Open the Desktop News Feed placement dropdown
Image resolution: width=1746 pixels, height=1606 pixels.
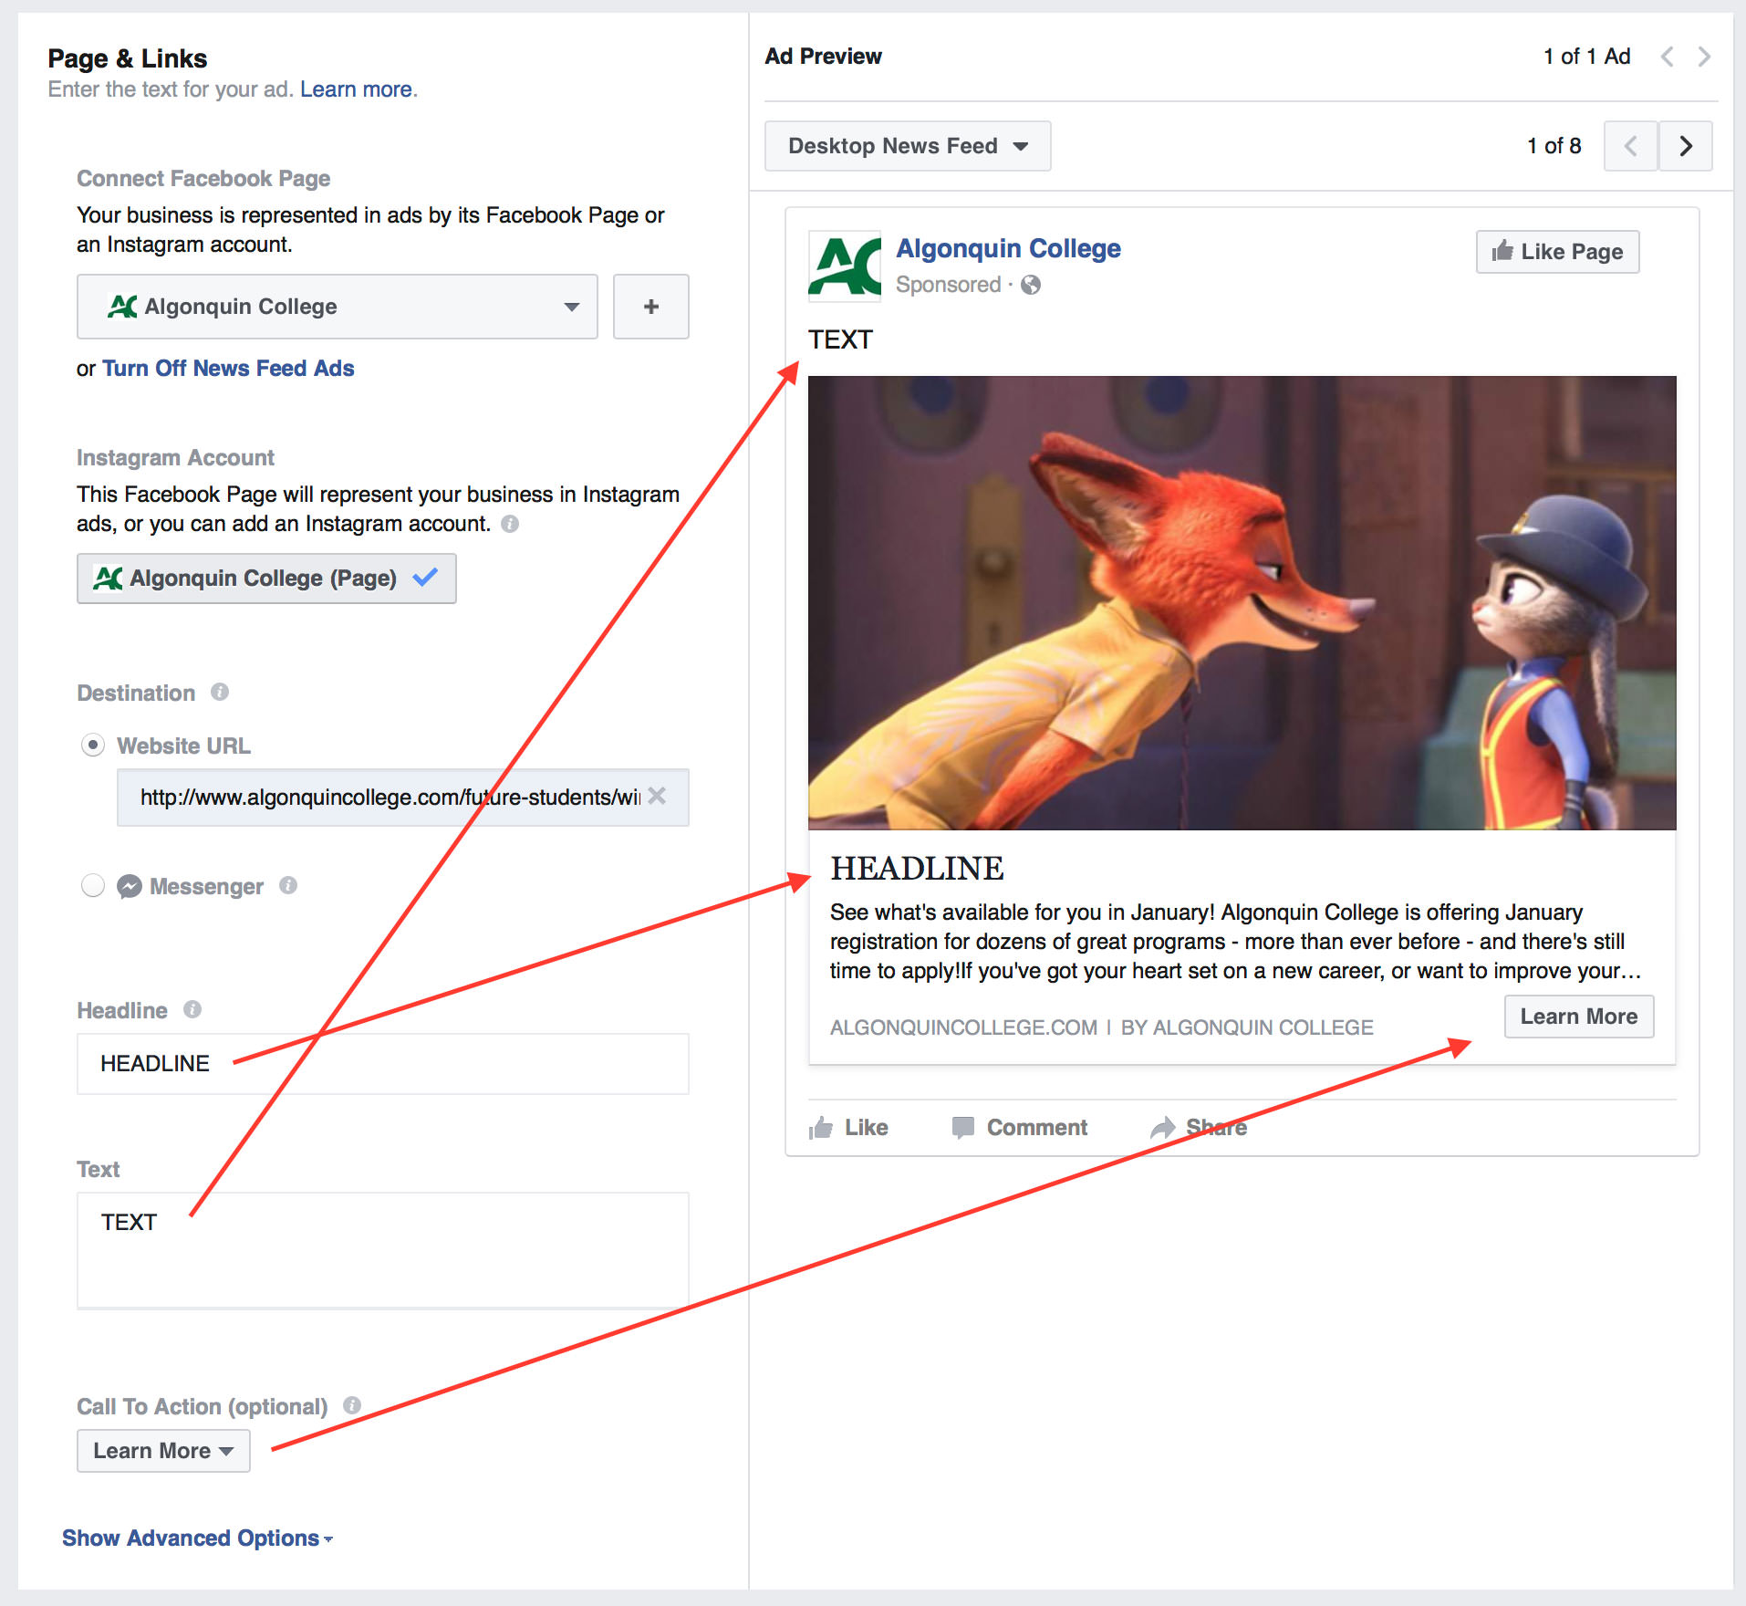point(908,146)
